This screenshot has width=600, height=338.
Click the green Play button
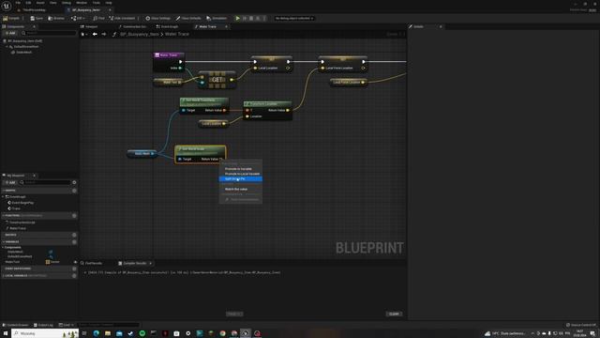(237, 19)
